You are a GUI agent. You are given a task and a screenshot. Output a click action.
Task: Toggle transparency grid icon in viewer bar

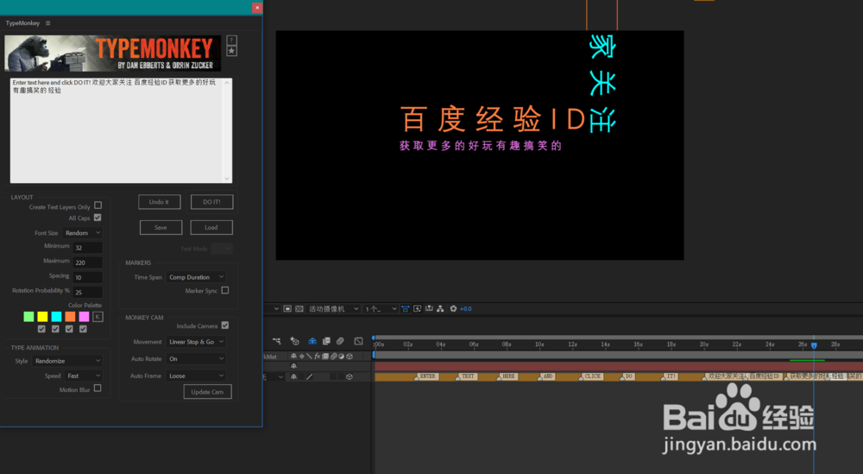pos(299,309)
